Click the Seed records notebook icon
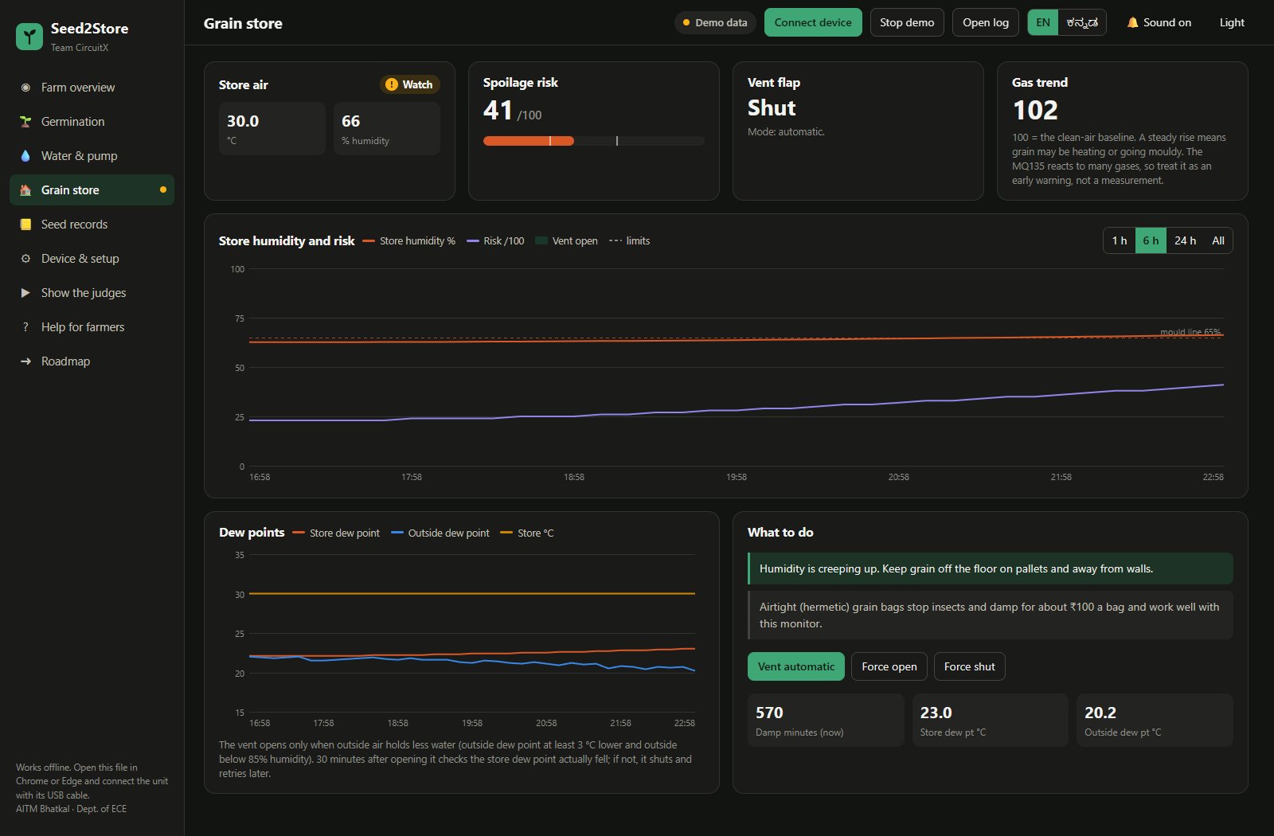Screen dimensions: 1274x836 click(25, 225)
